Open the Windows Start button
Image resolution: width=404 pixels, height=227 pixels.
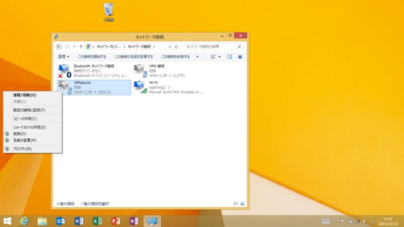(7, 221)
